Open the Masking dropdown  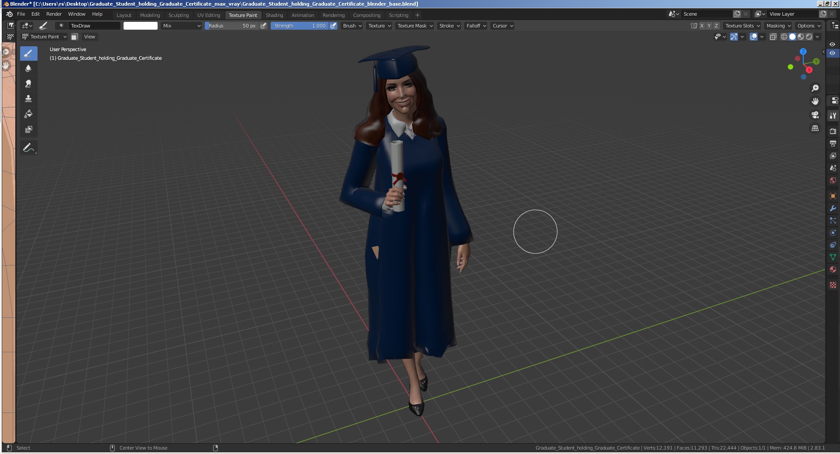point(778,26)
